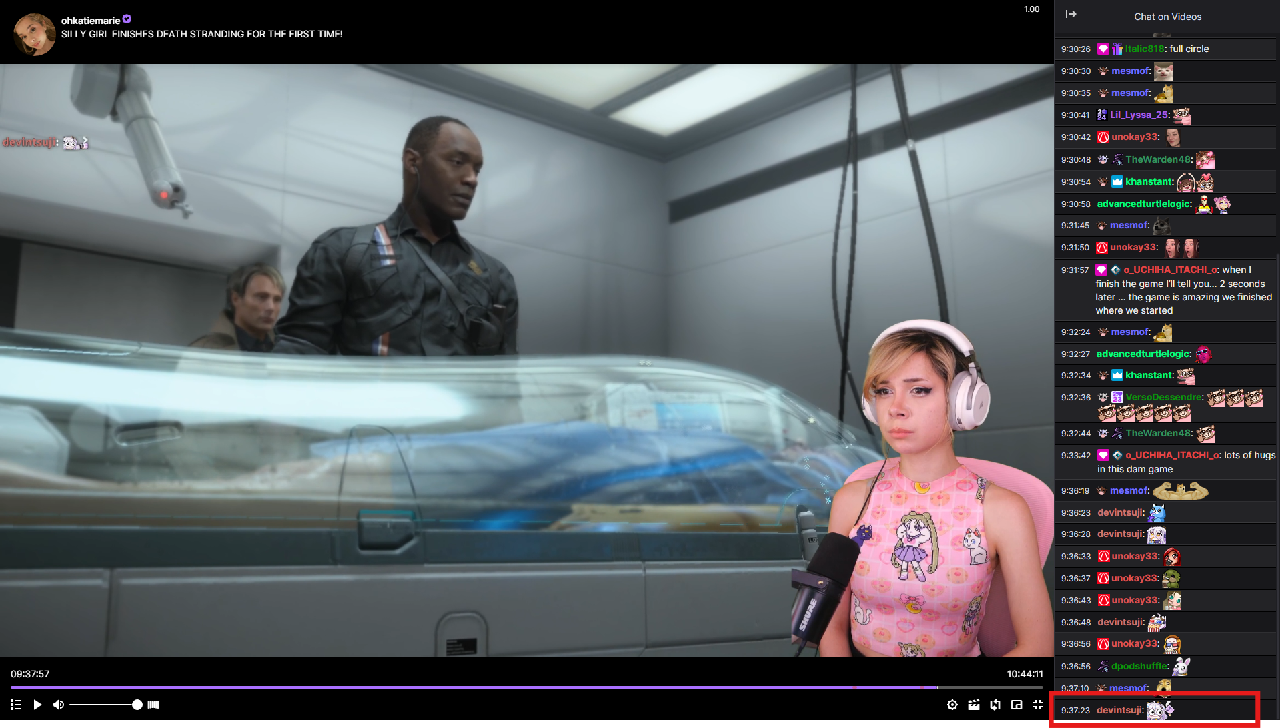The image size is (1280, 728).
Task: Open the chapters list icon in player controls
Action: (x=16, y=705)
